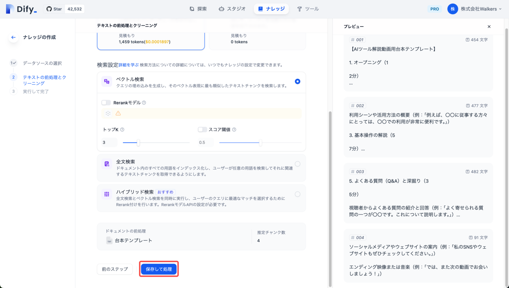Click the スコア閾値 slider handle
509x288 pixels.
pyautogui.click(x=260, y=143)
